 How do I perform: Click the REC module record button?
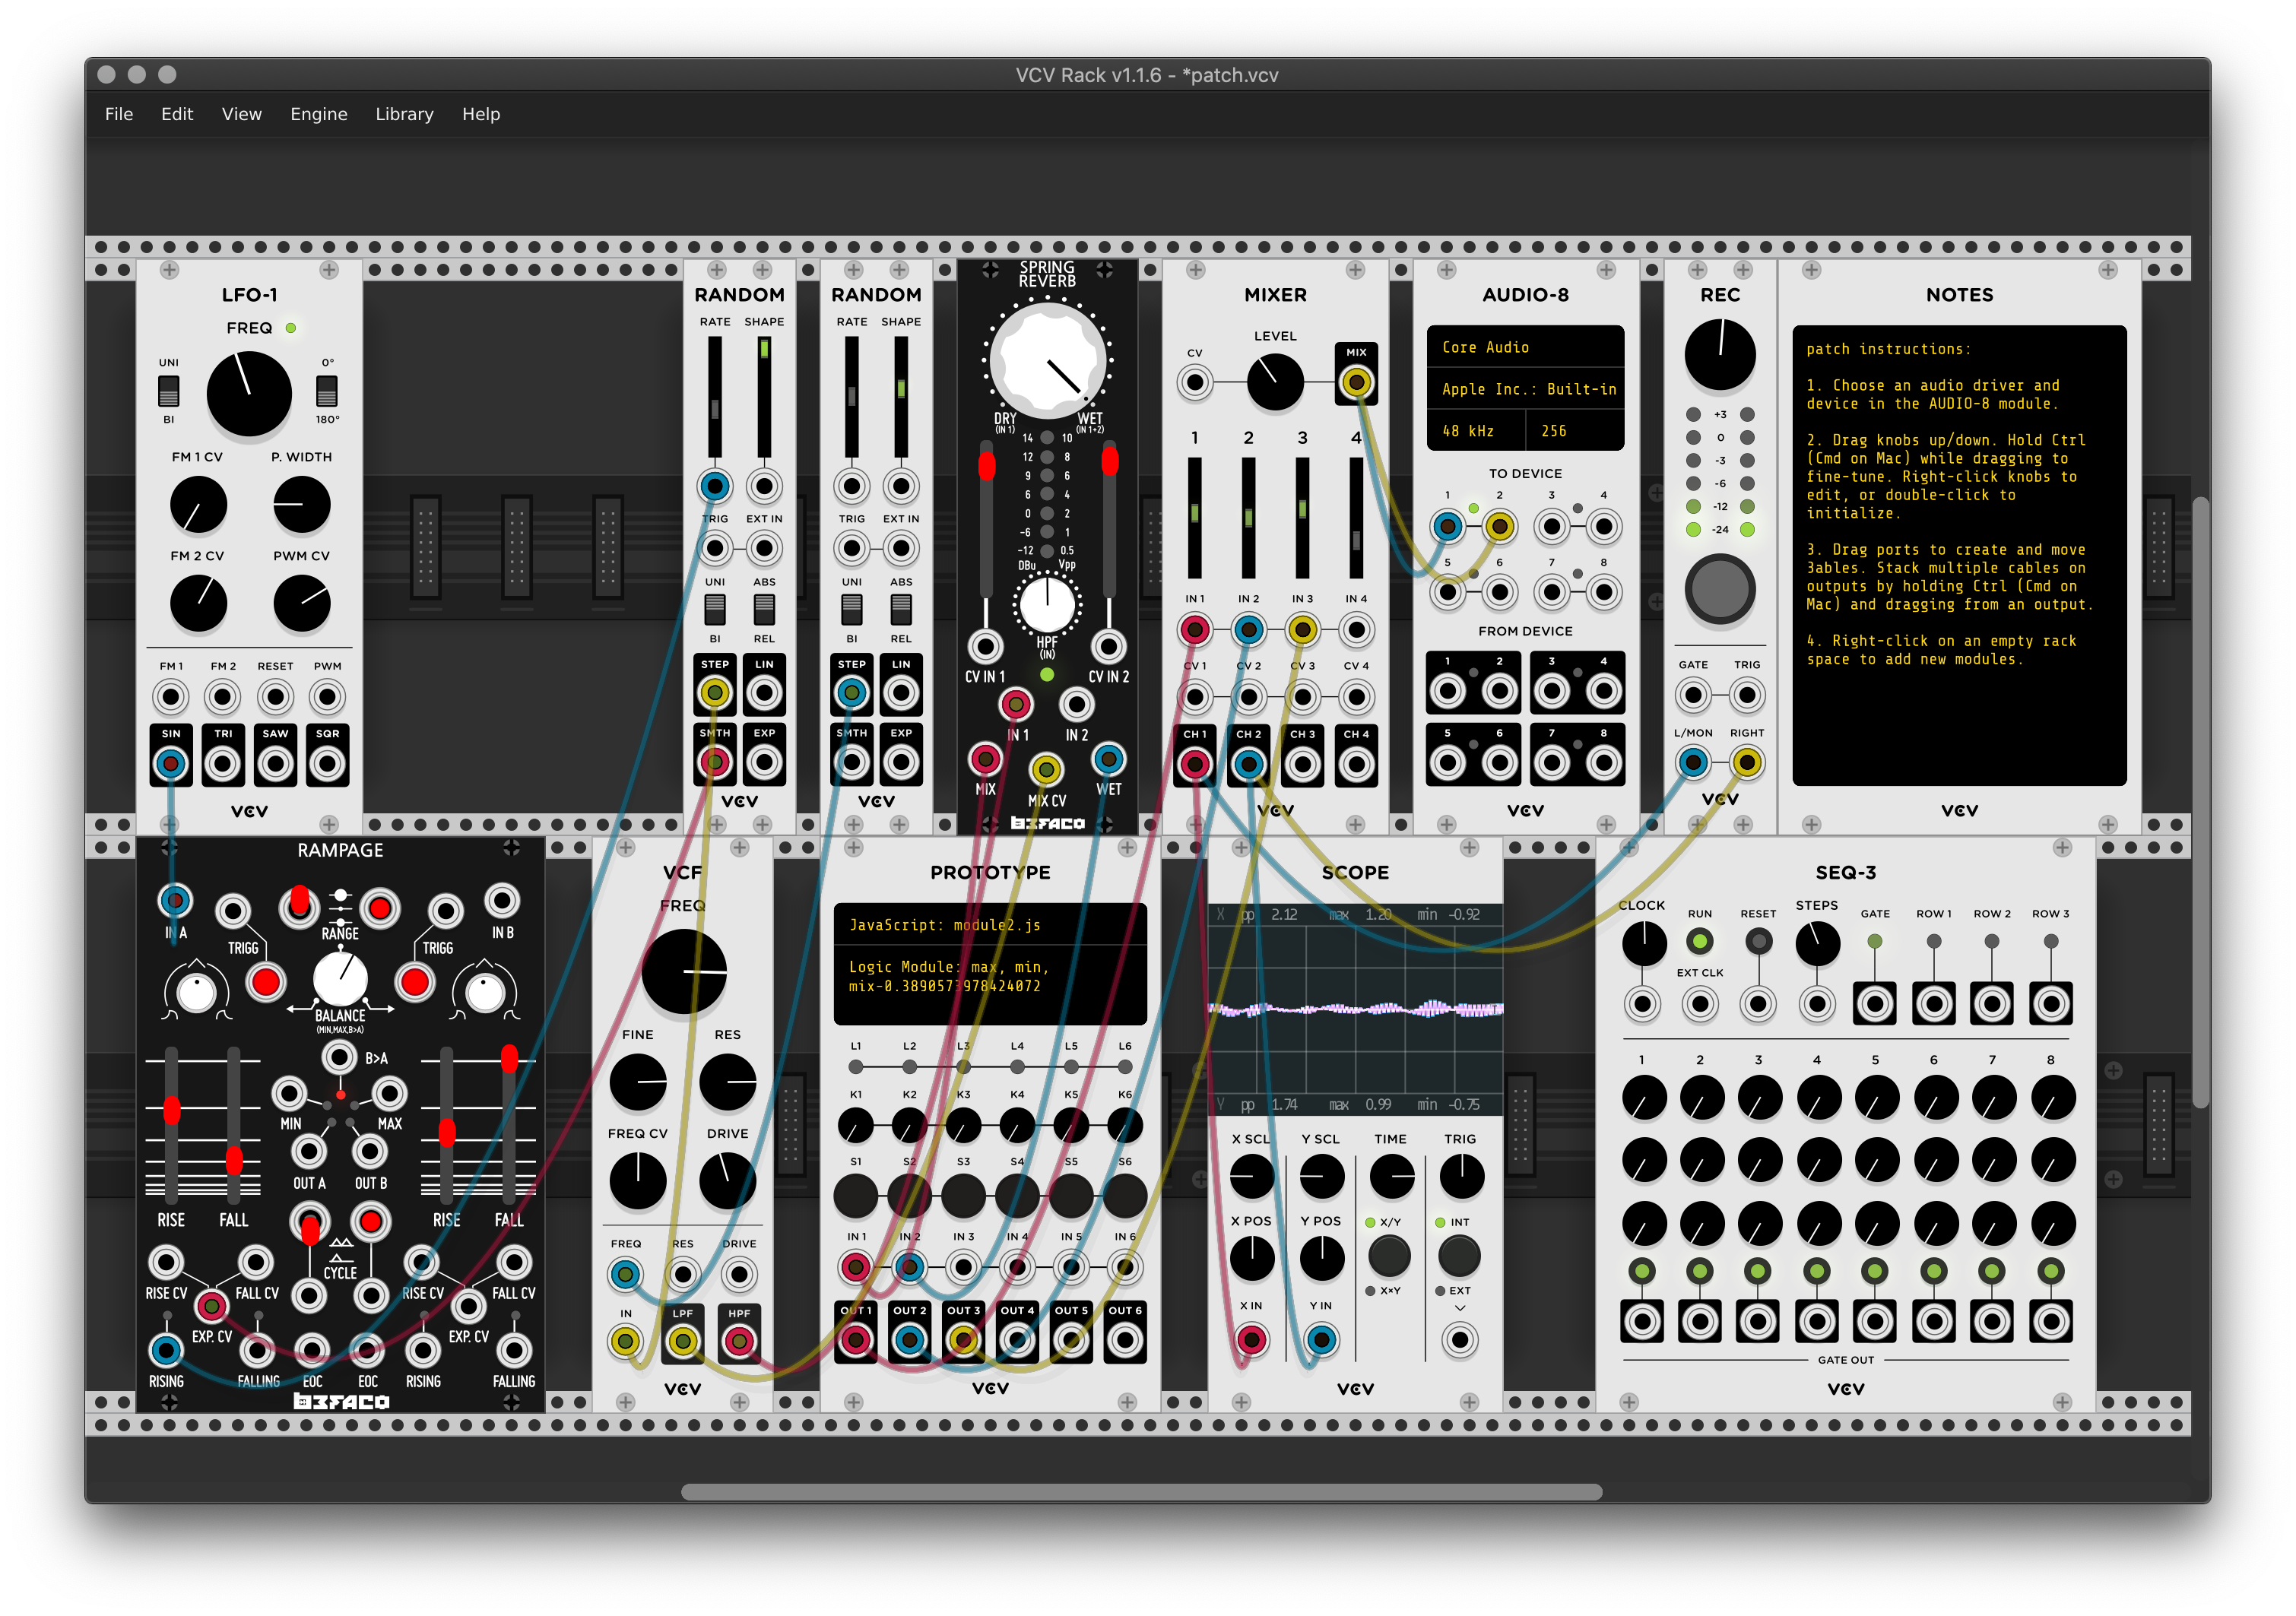[1720, 590]
